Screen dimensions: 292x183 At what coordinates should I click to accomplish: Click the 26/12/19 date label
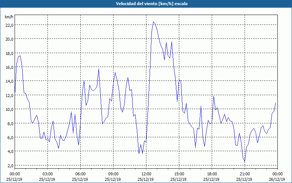pyautogui.click(x=277, y=179)
